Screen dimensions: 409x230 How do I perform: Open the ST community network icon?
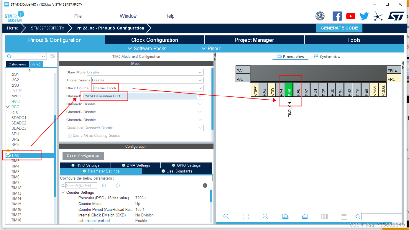click(378, 16)
